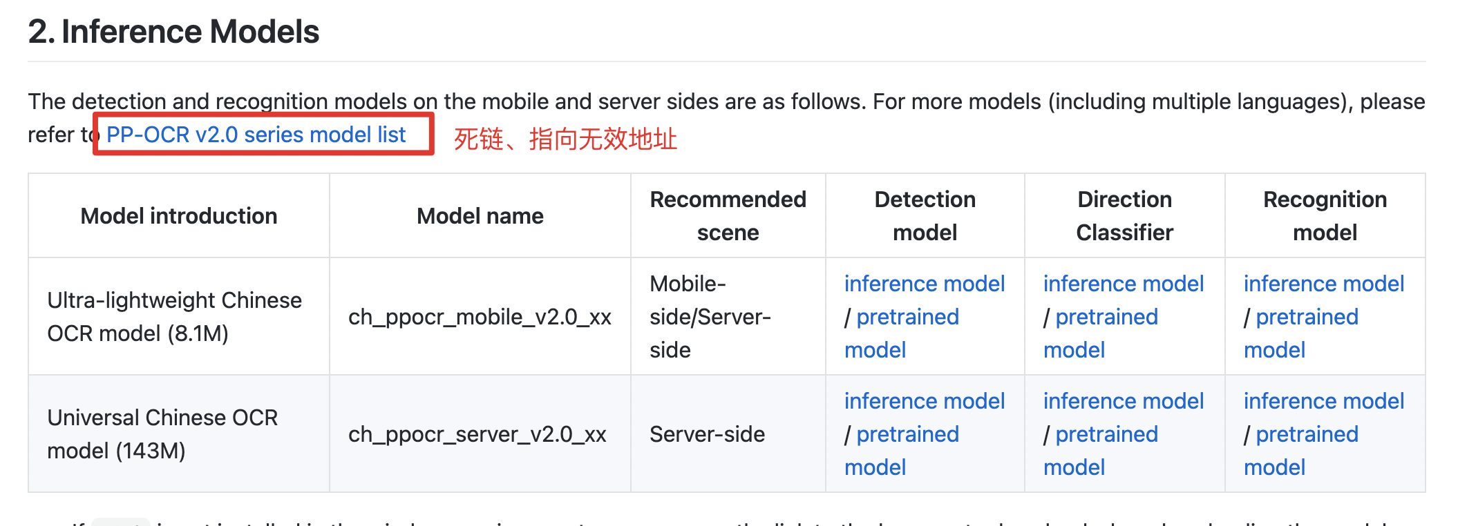The image size is (1458, 526).
Task: Download the mobile Recognition model inference model
Action: point(1323,284)
